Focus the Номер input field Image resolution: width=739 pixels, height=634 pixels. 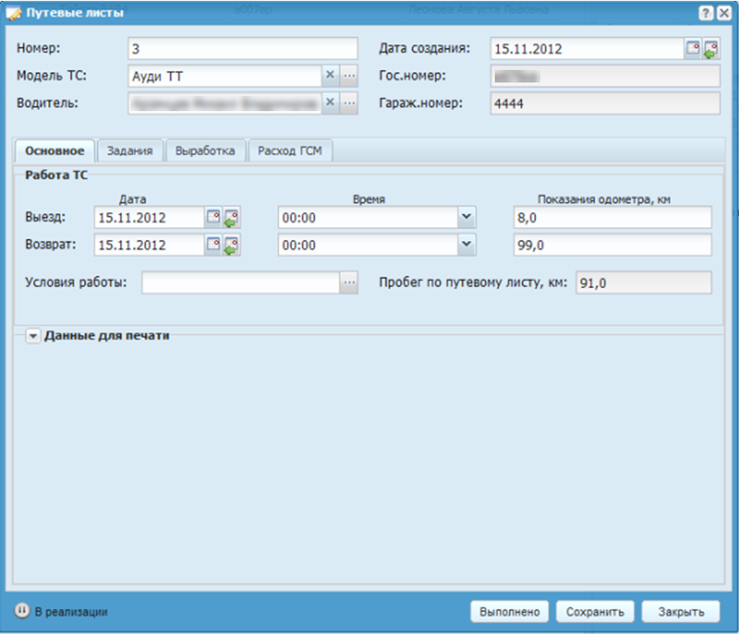(x=242, y=49)
